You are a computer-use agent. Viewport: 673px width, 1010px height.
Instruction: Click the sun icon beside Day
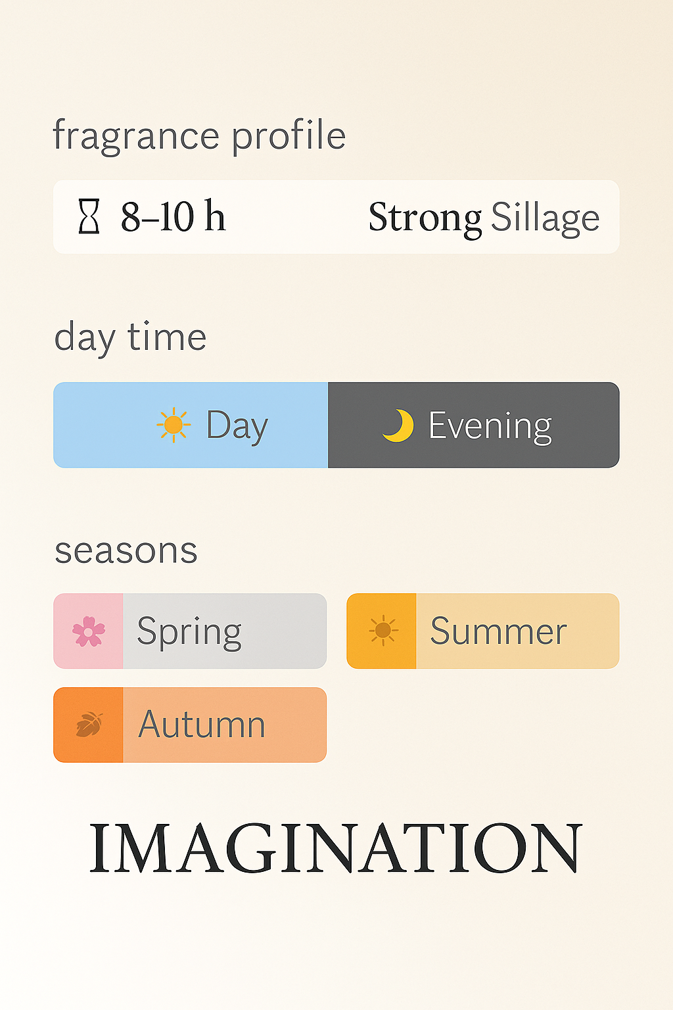point(174,425)
